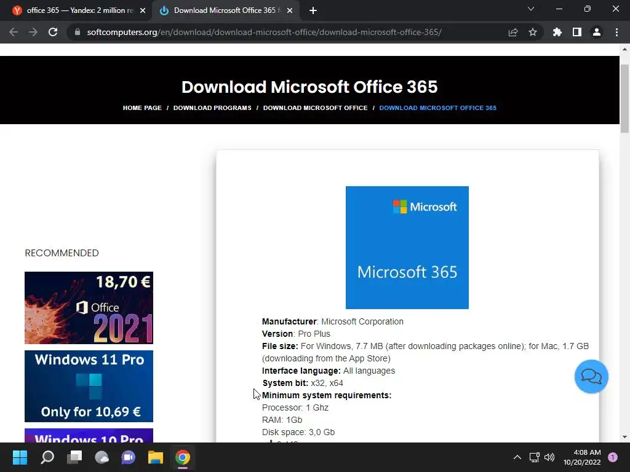Open the notification badge icon
This screenshot has width=630, height=472.
(x=613, y=457)
